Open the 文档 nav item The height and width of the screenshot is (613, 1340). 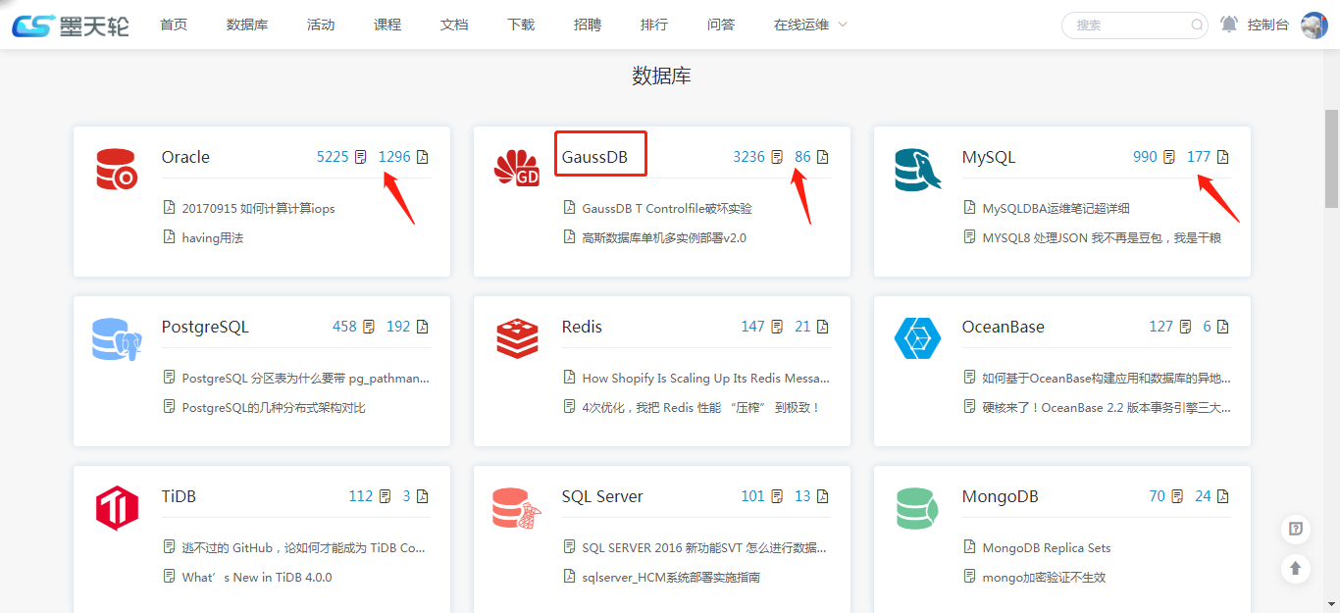point(454,25)
